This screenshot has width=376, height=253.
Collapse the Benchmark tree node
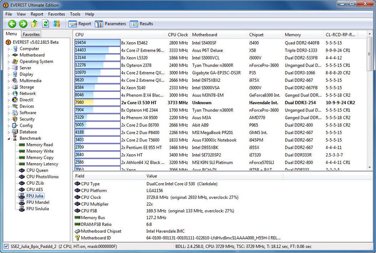(x=9, y=138)
